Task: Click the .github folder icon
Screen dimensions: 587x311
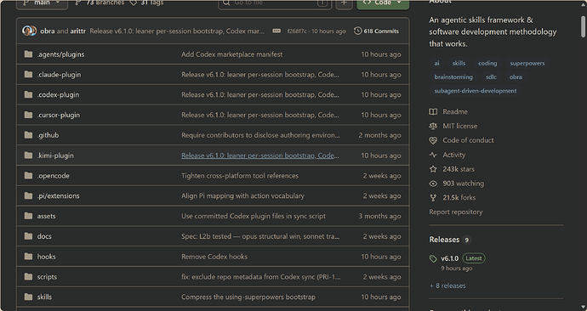Action: pyautogui.click(x=28, y=135)
